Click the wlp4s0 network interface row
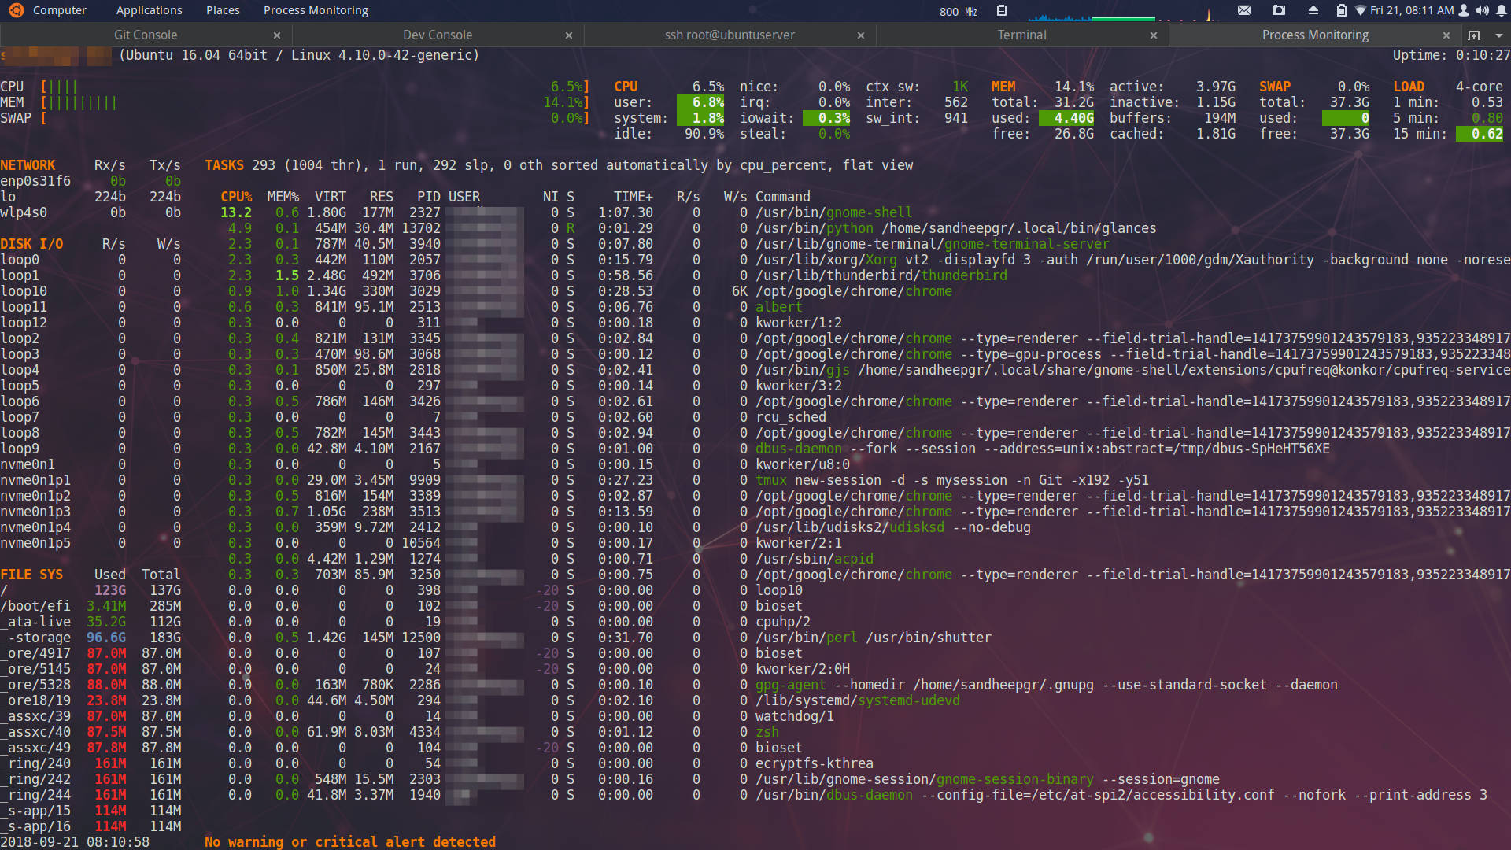The image size is (1511, 850). pyautogui.click(x=91, y=213)
